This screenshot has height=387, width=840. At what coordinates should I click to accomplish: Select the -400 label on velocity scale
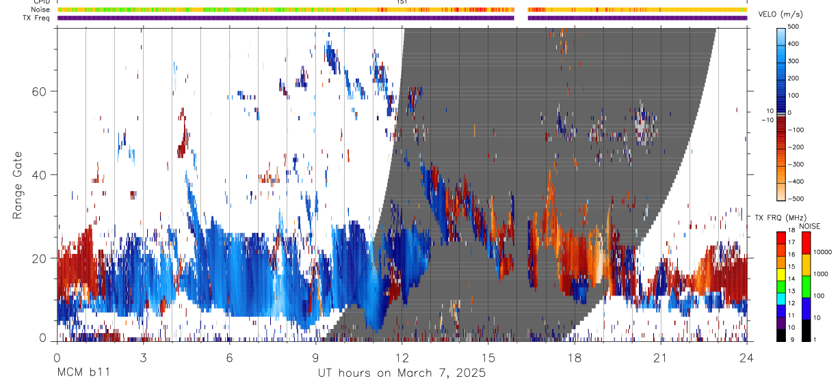coord(795,182)
